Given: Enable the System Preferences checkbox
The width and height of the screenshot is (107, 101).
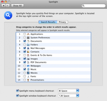Looking at the screenshot, I should [x=25, y=38].
